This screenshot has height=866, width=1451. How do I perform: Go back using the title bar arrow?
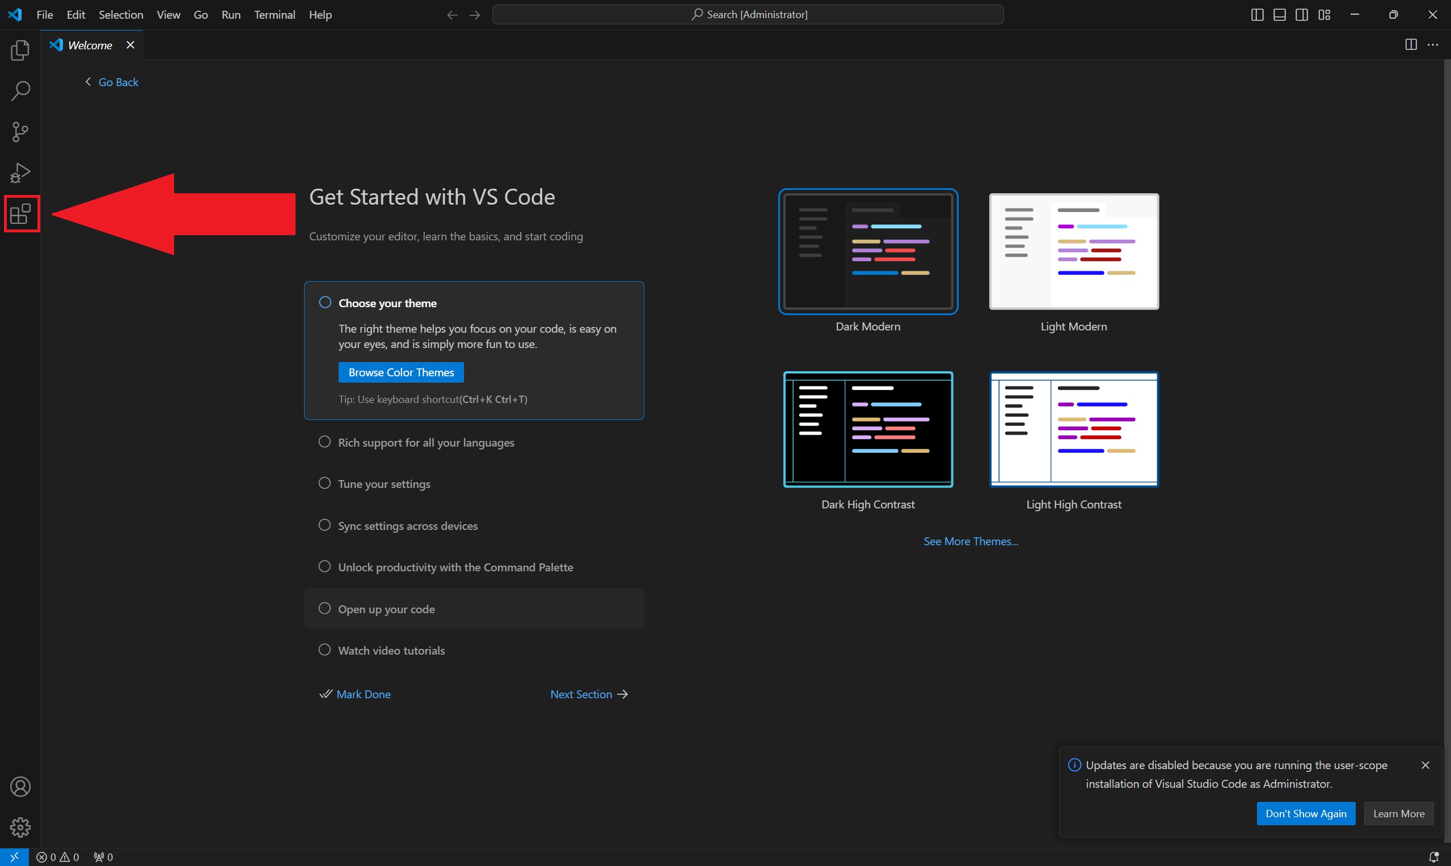[452, 15]
